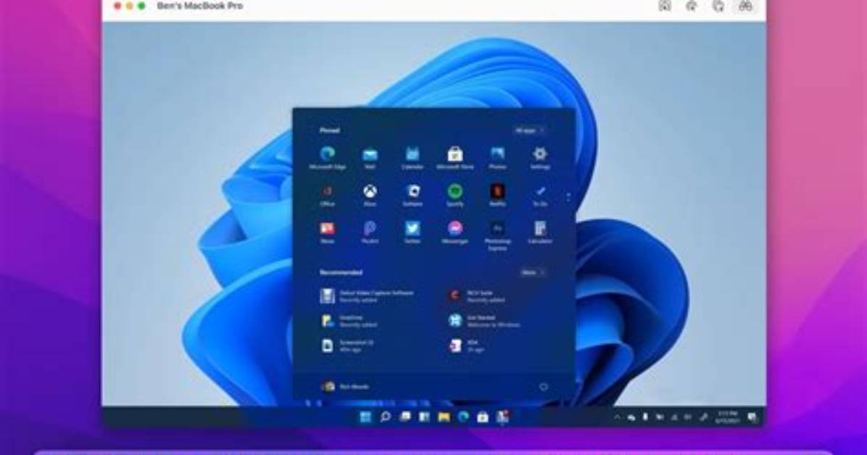Click the OneDrive cloud tray icon

(631, 417)
